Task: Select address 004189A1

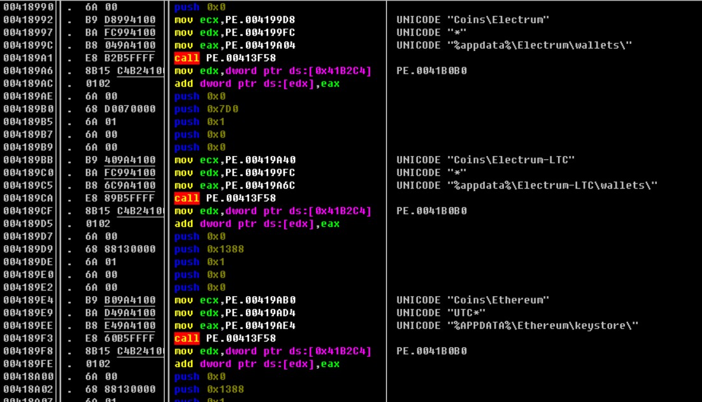Action: (28, 58)
